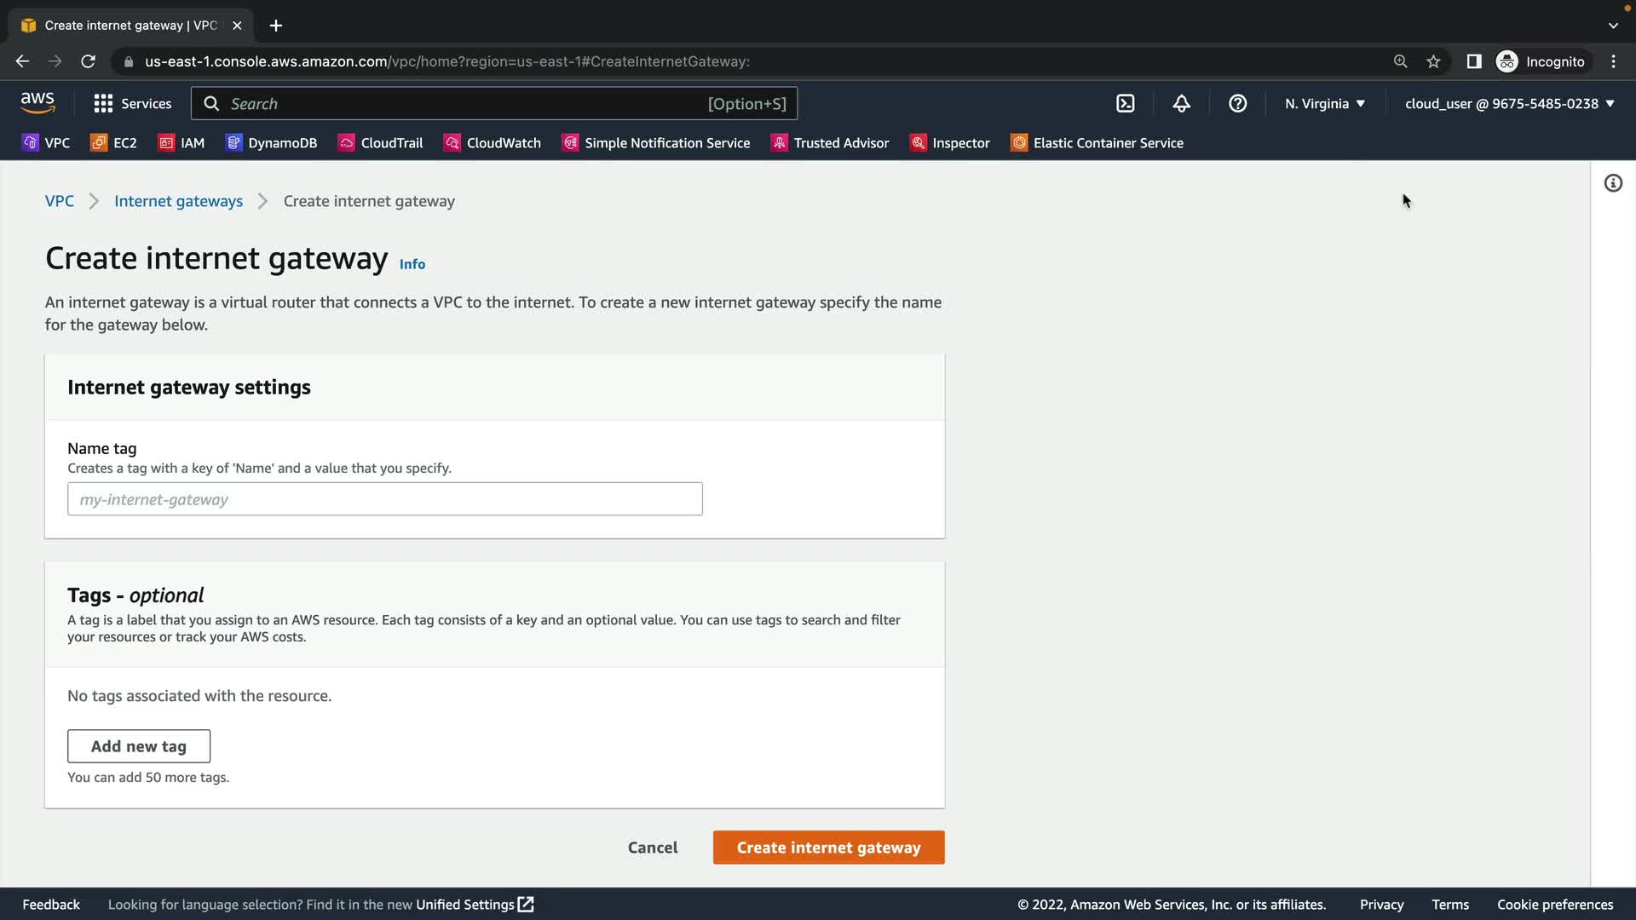Click the Name tag input field
This screenshot has width=1636, height=920.
pos(384,499)
